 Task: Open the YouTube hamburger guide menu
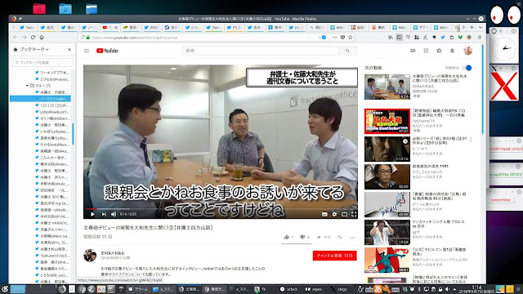coord(87,51)
